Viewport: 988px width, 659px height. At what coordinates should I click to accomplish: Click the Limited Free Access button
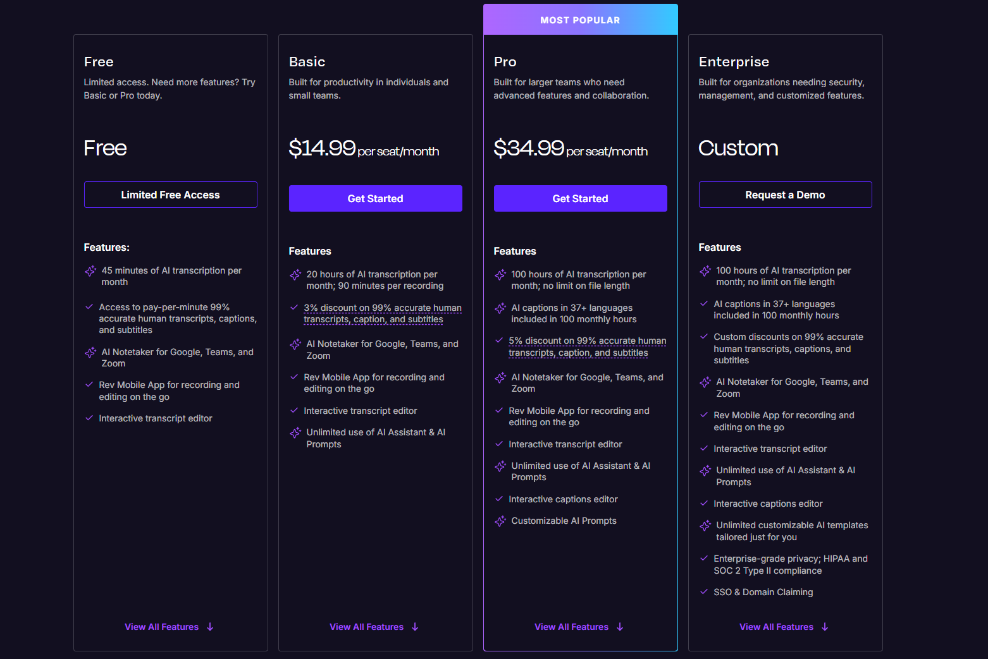[x=171, y=195]
